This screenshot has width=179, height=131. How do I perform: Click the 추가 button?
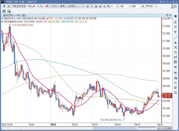(54, 6)
